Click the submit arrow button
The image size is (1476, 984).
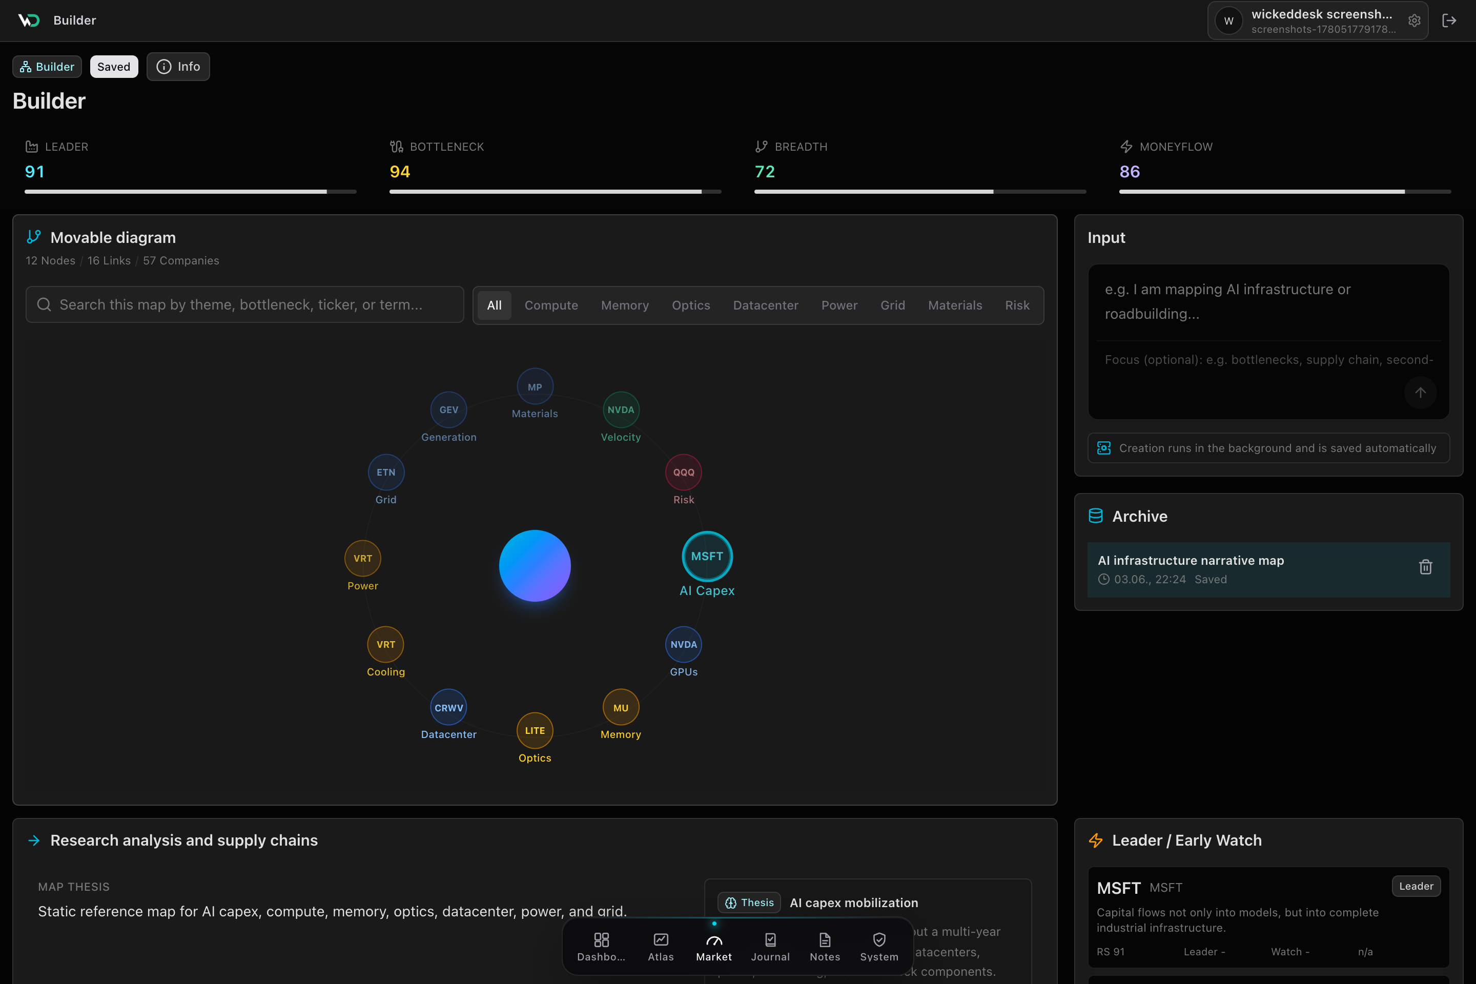pyautogui.click(x=1420, y=393)
